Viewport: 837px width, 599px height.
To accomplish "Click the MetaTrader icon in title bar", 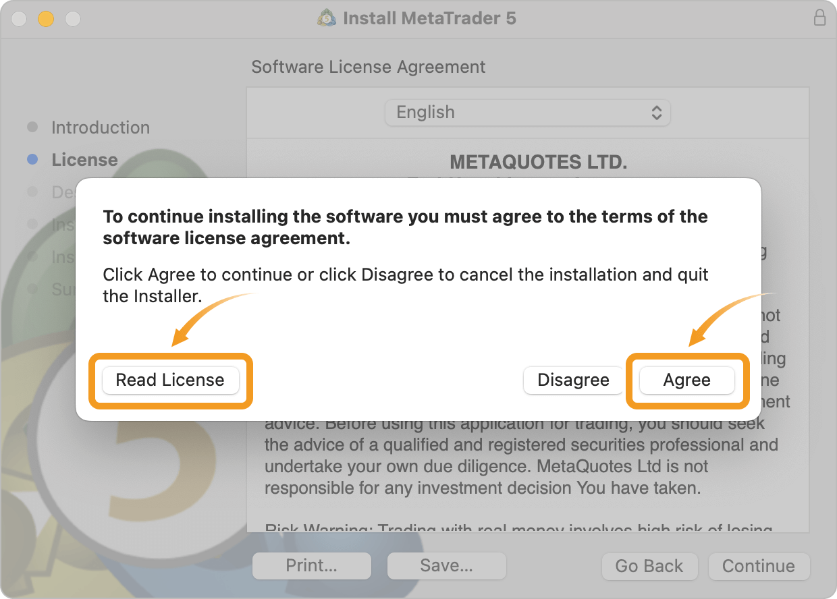I will (327, 18).
